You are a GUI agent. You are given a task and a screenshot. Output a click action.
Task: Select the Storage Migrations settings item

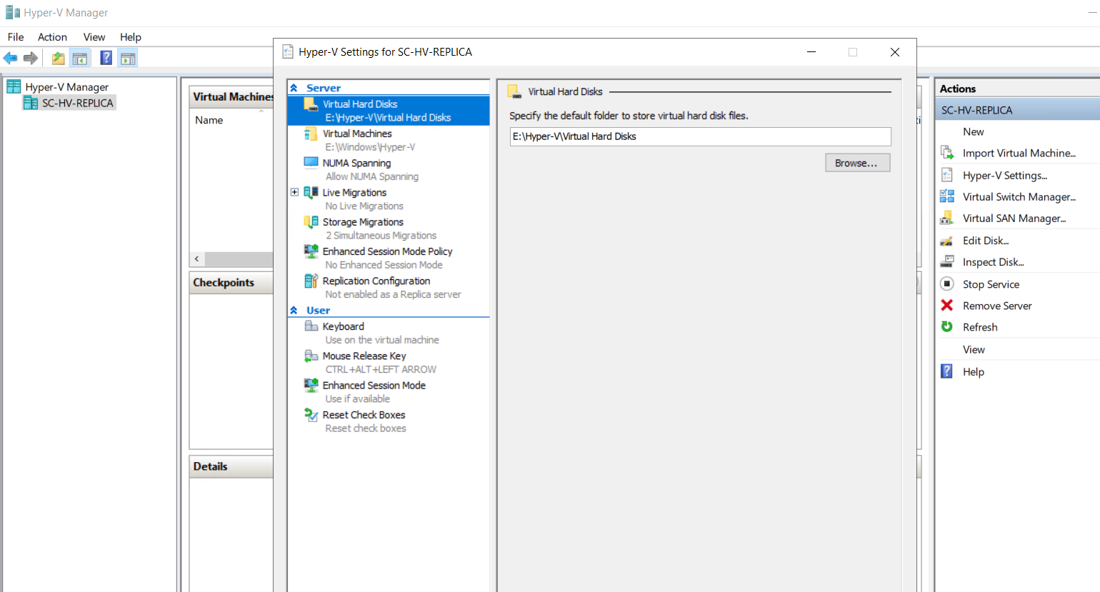[389, 229]
